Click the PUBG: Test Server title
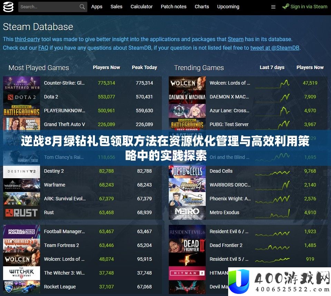This screenshot has height=296, width=331. coord(229,124)
